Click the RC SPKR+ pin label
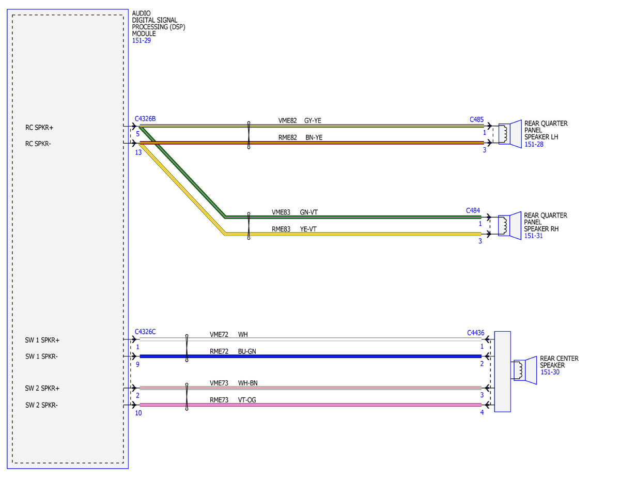 (x=39, y=127)
